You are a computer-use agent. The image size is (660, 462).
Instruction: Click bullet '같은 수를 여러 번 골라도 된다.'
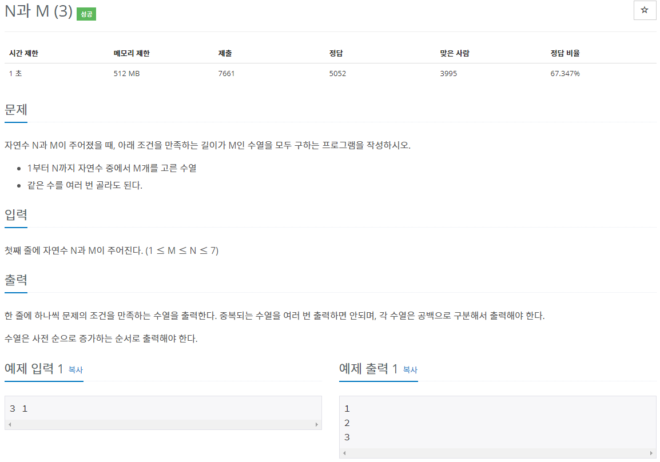[x=85, y=186]
